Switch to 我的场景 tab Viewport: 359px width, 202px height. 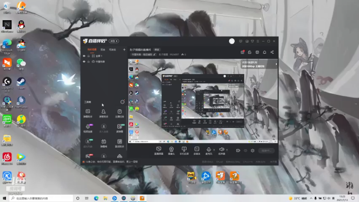[92, 49]
